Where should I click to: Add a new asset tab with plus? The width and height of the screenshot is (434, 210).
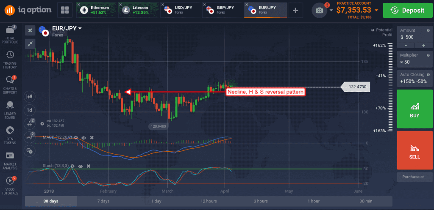(295, 10)
